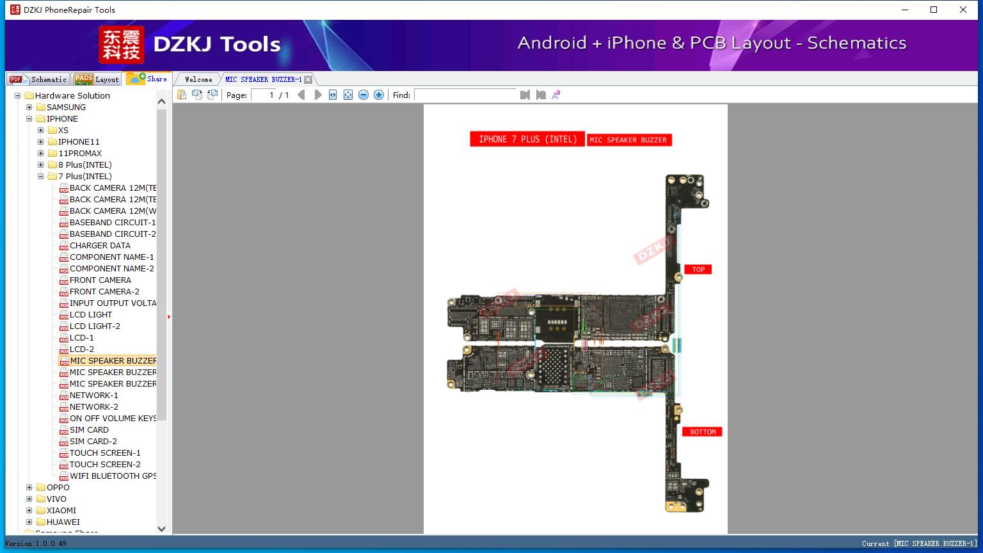Open the TOUCH SCREEN-2 file
983x553 pixels.
(105, 465)
